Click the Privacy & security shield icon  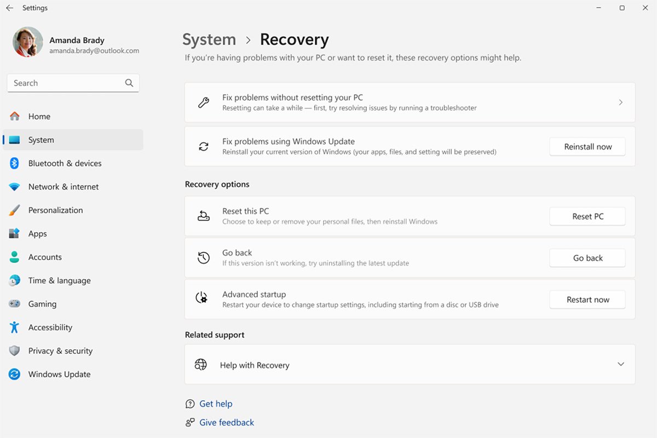click(x=15, y=350)
